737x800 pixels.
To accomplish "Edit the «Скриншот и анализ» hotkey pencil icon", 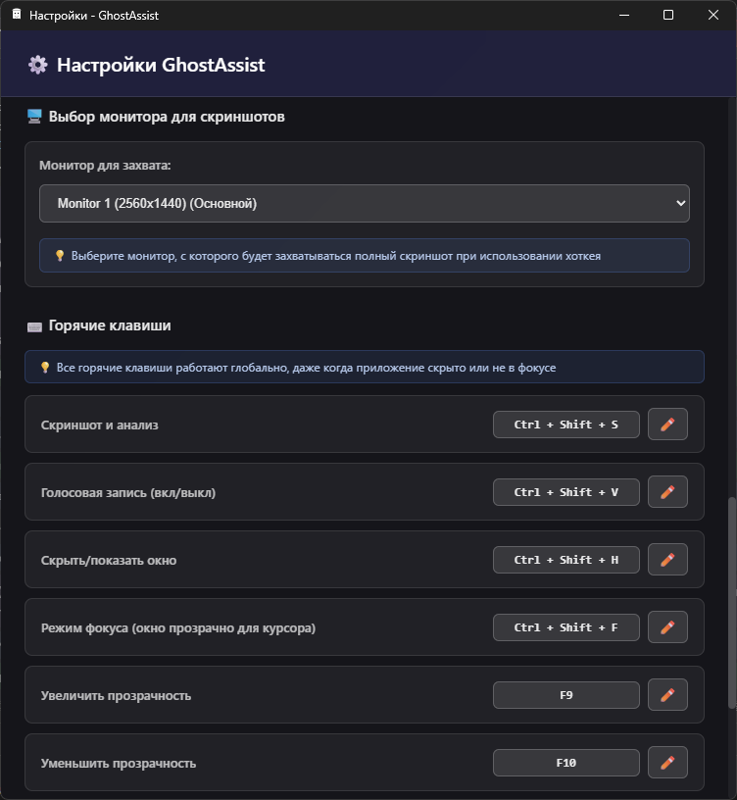I will click(667, 424).
